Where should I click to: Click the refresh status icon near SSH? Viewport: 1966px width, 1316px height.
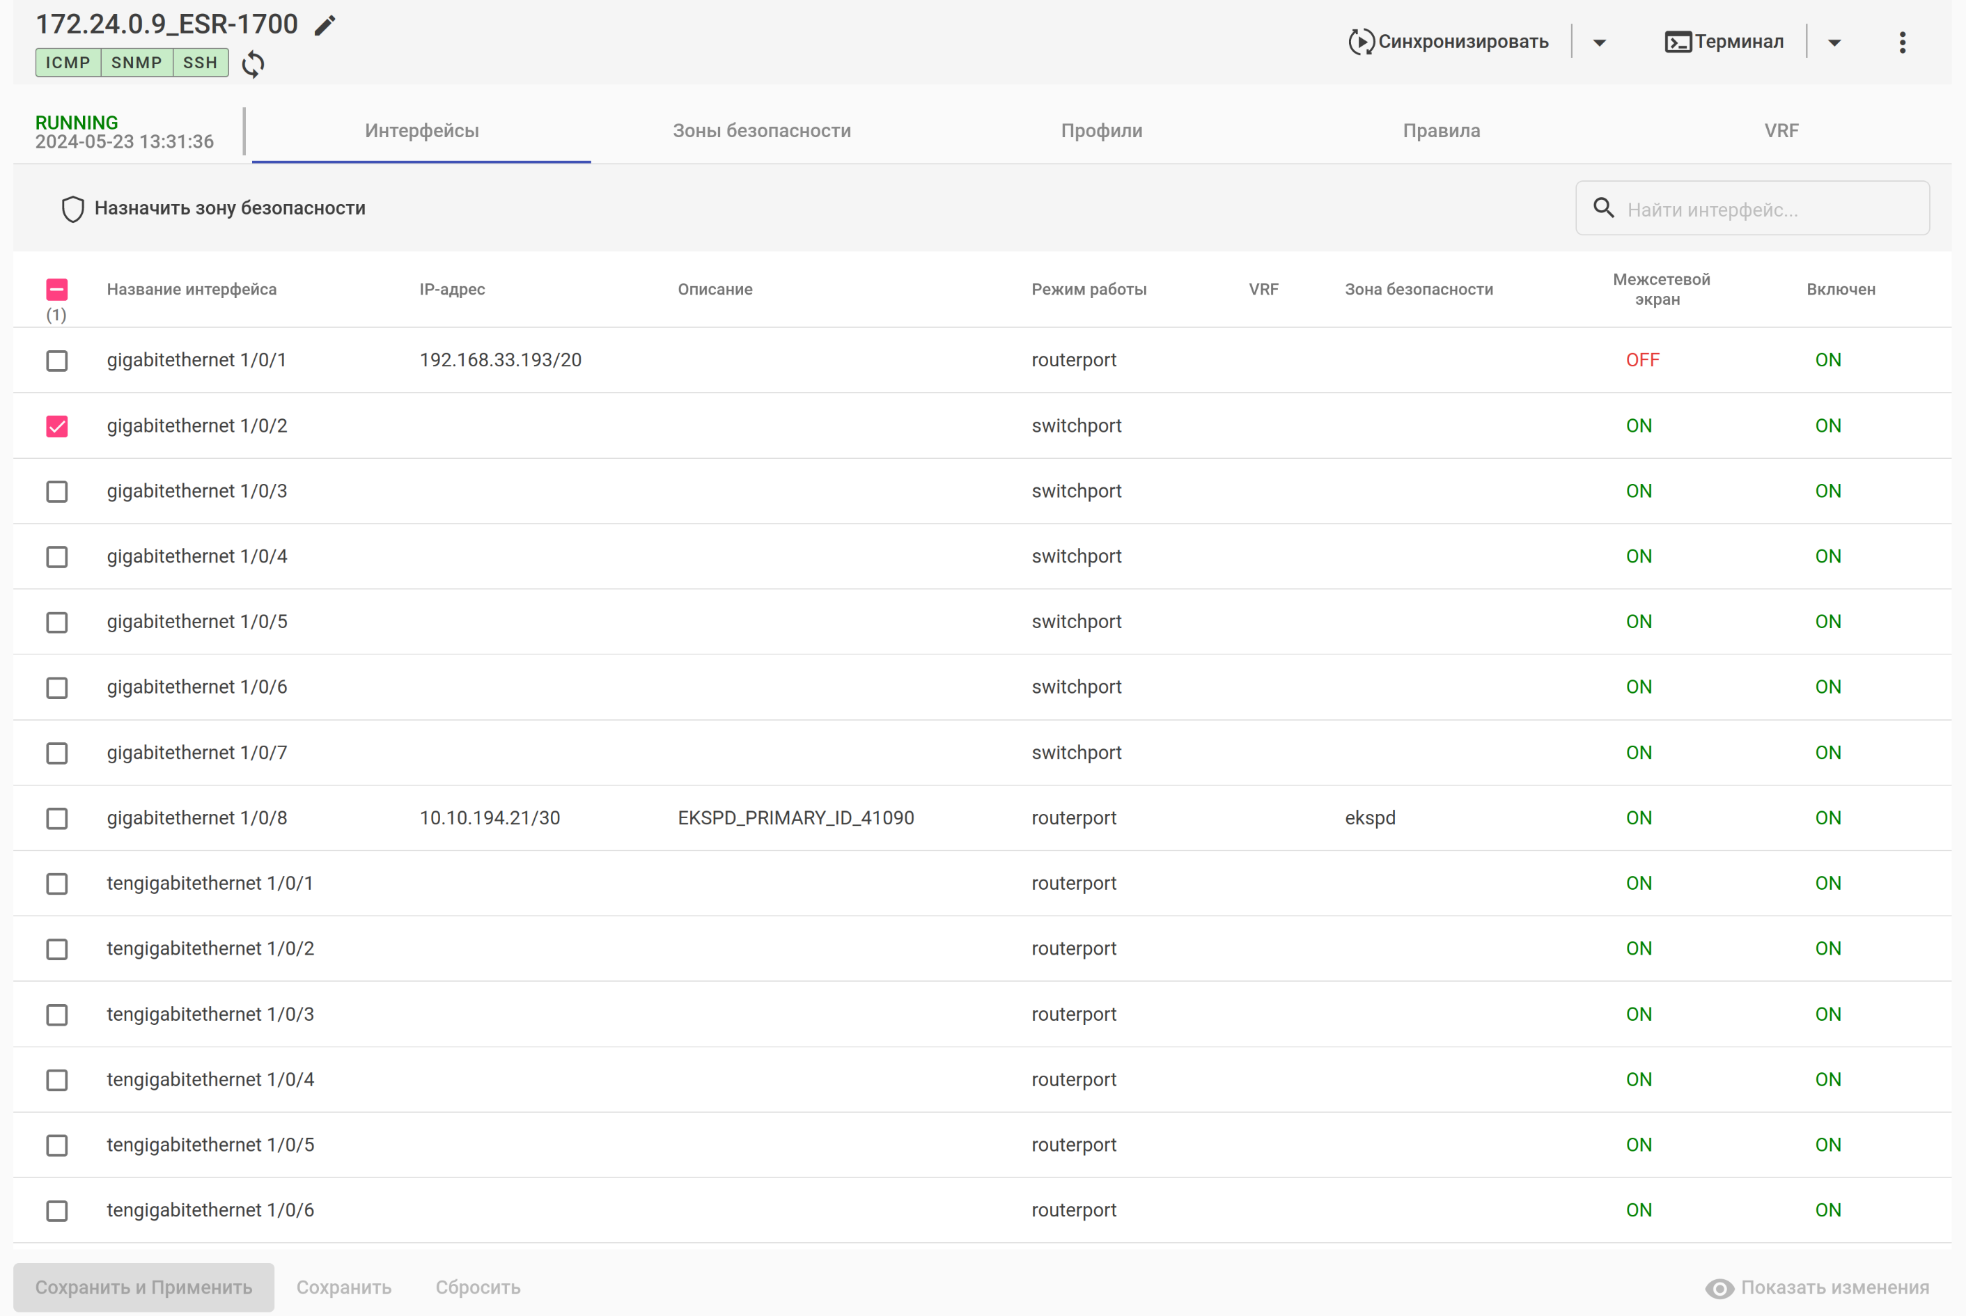[x=253, y=64]
